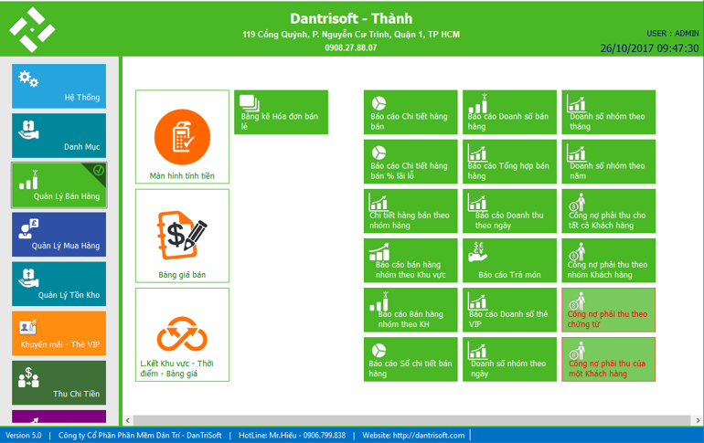Click the phone number 0908.27.88.07
This screenshot has width=704, height=443.
click(351, 47)
